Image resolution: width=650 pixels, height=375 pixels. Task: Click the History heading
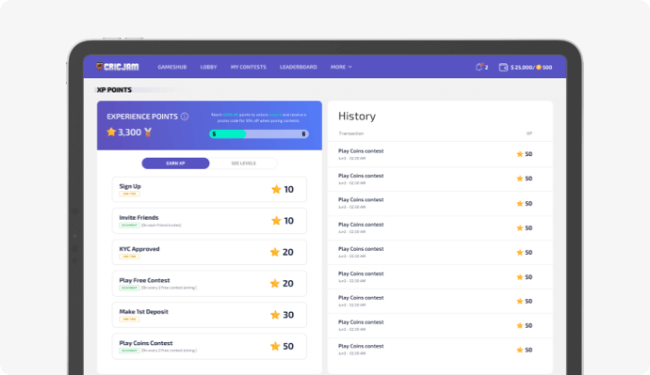pos(357,117)
